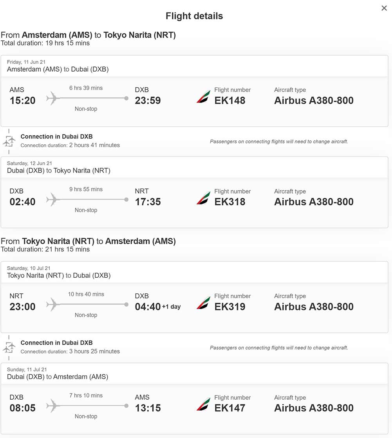The height and width of the screenshot is (438, 392).
Task: Click Emirates logo beside flight EK318
Action: coord(203,198)
